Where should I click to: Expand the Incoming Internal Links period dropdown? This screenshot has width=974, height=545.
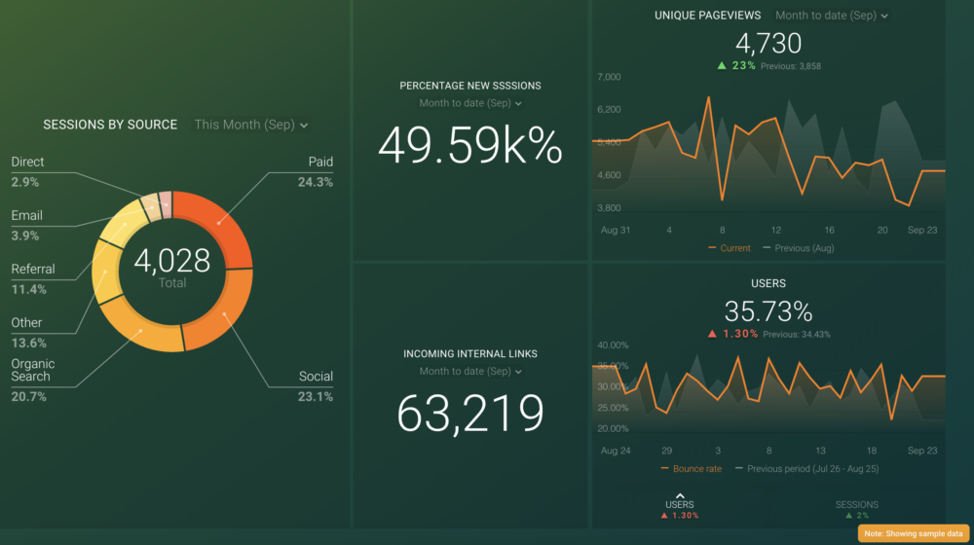pos(470,372)
